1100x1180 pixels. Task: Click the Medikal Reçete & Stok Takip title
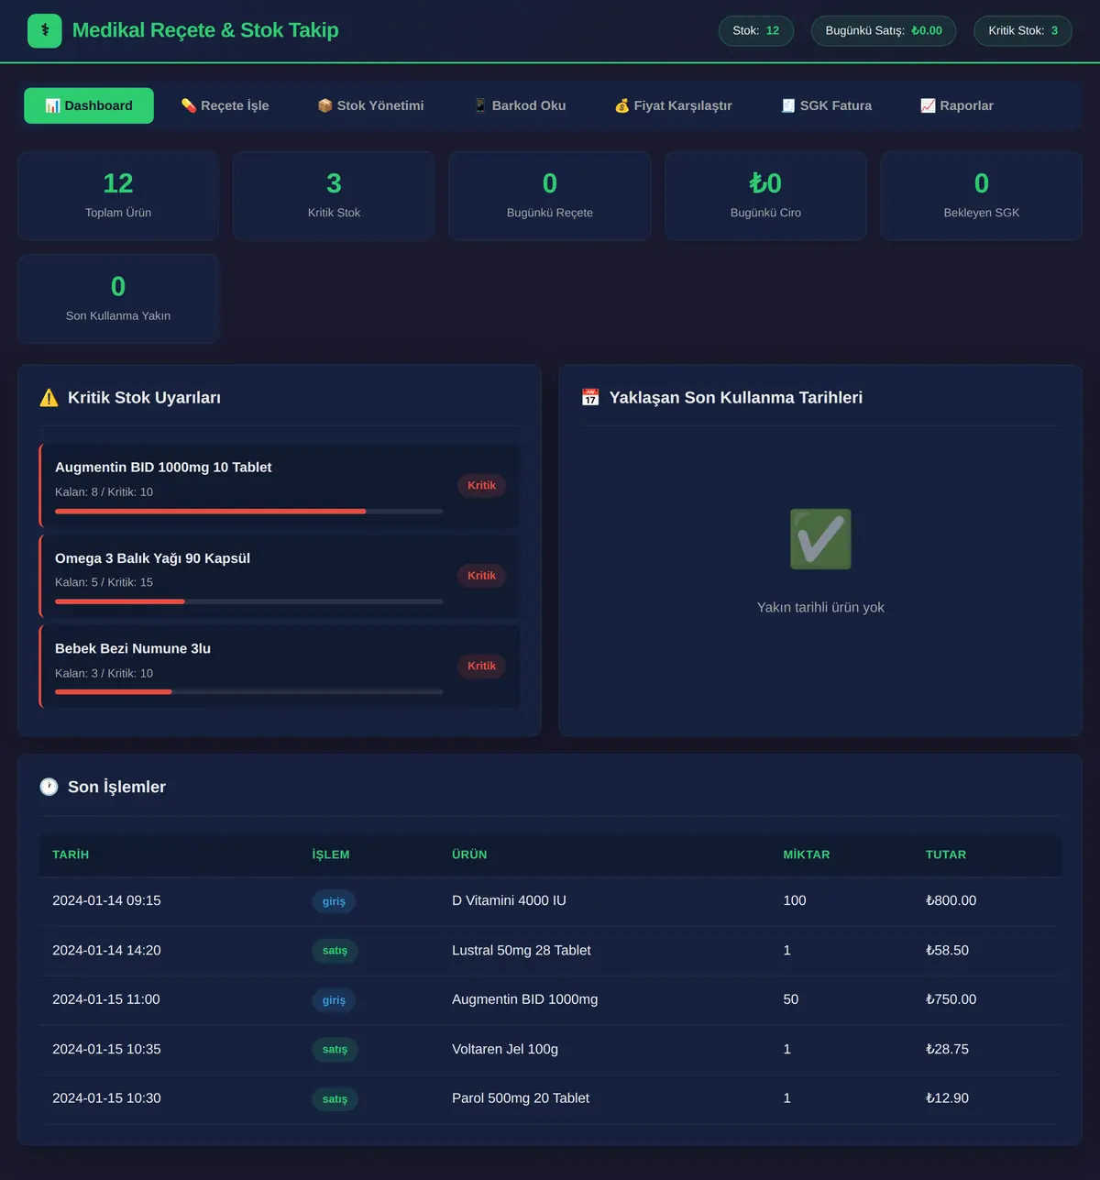(x=205, y=30)
